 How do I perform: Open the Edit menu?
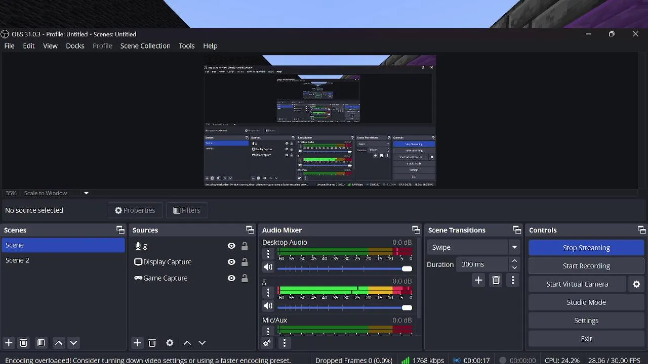tap(29, 45)
